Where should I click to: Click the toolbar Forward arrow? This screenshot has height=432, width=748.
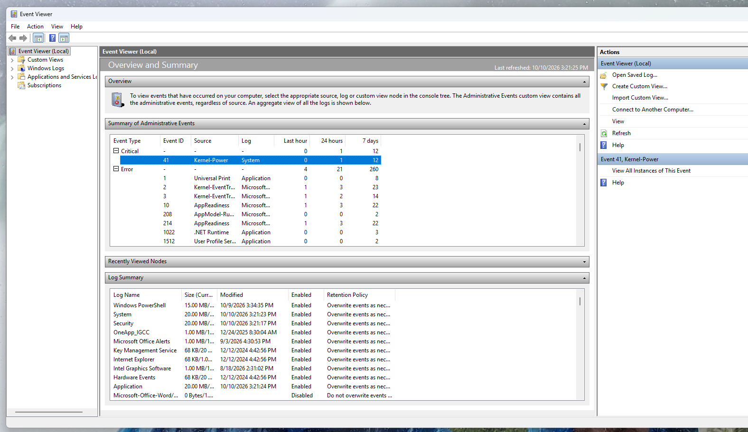pyautogui.click(x=23, y=38)
